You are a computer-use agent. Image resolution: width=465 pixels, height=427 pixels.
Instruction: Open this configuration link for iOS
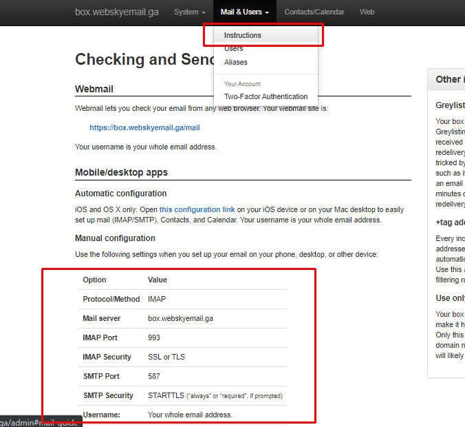(197, 209)
